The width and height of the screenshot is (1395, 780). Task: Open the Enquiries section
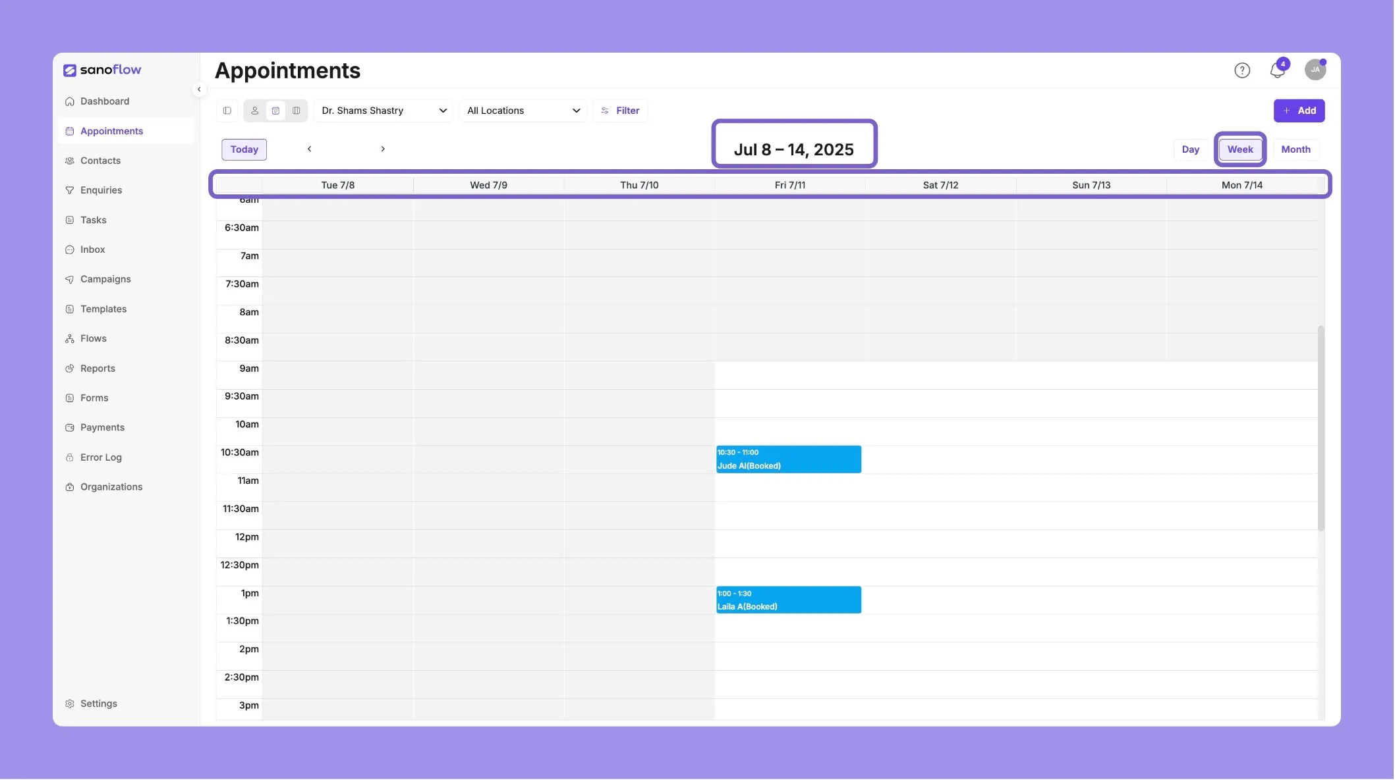pyautogui.click(x=101, y=190)
